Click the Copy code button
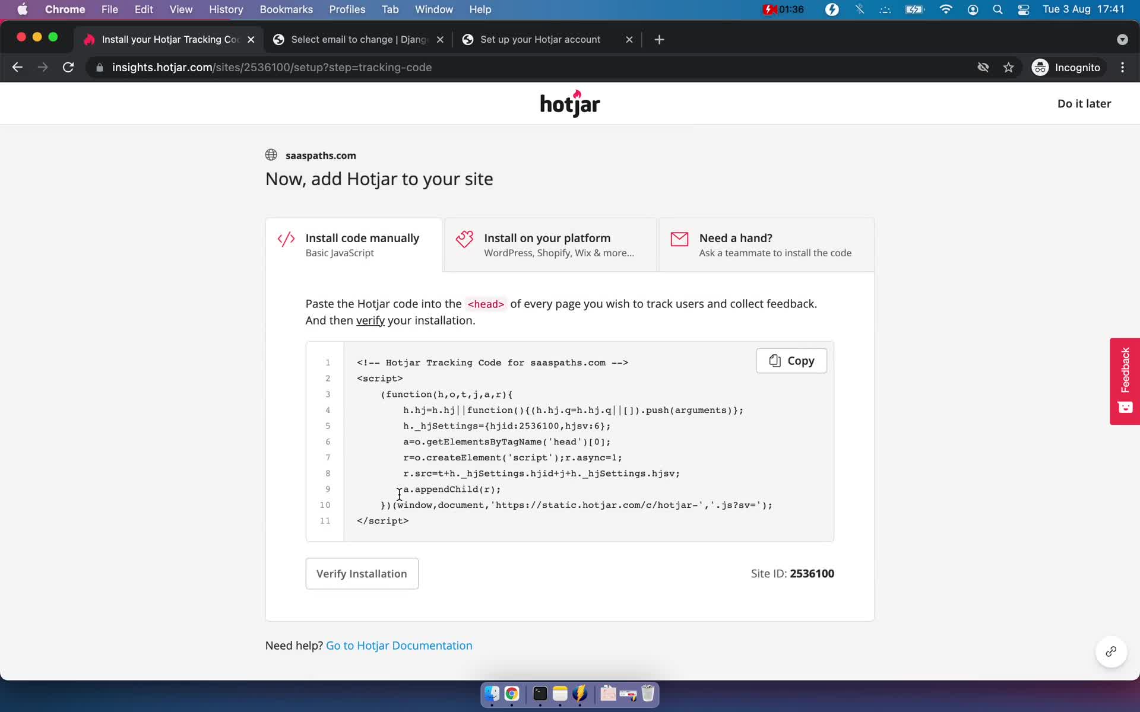The height and width of the screenshot is (712, 1140). pyautogui.click(x=791, y=360)
